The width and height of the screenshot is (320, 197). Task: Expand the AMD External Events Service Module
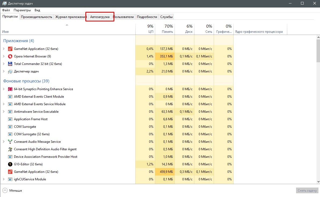tap(4, 104)
